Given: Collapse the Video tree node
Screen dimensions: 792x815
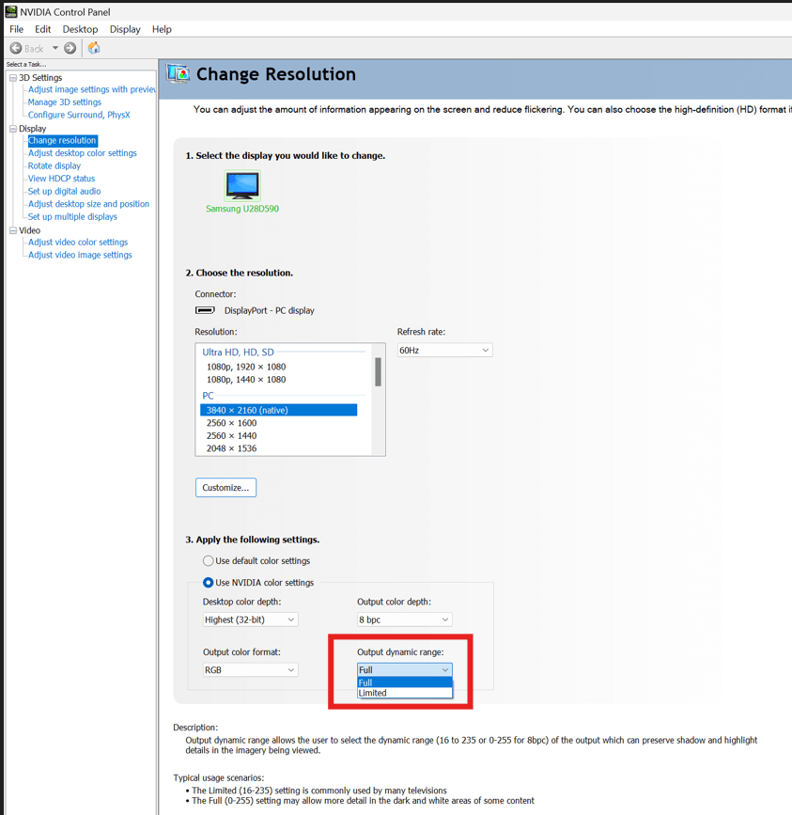Looking at the screenshot, I should click(x=13, y=230).
